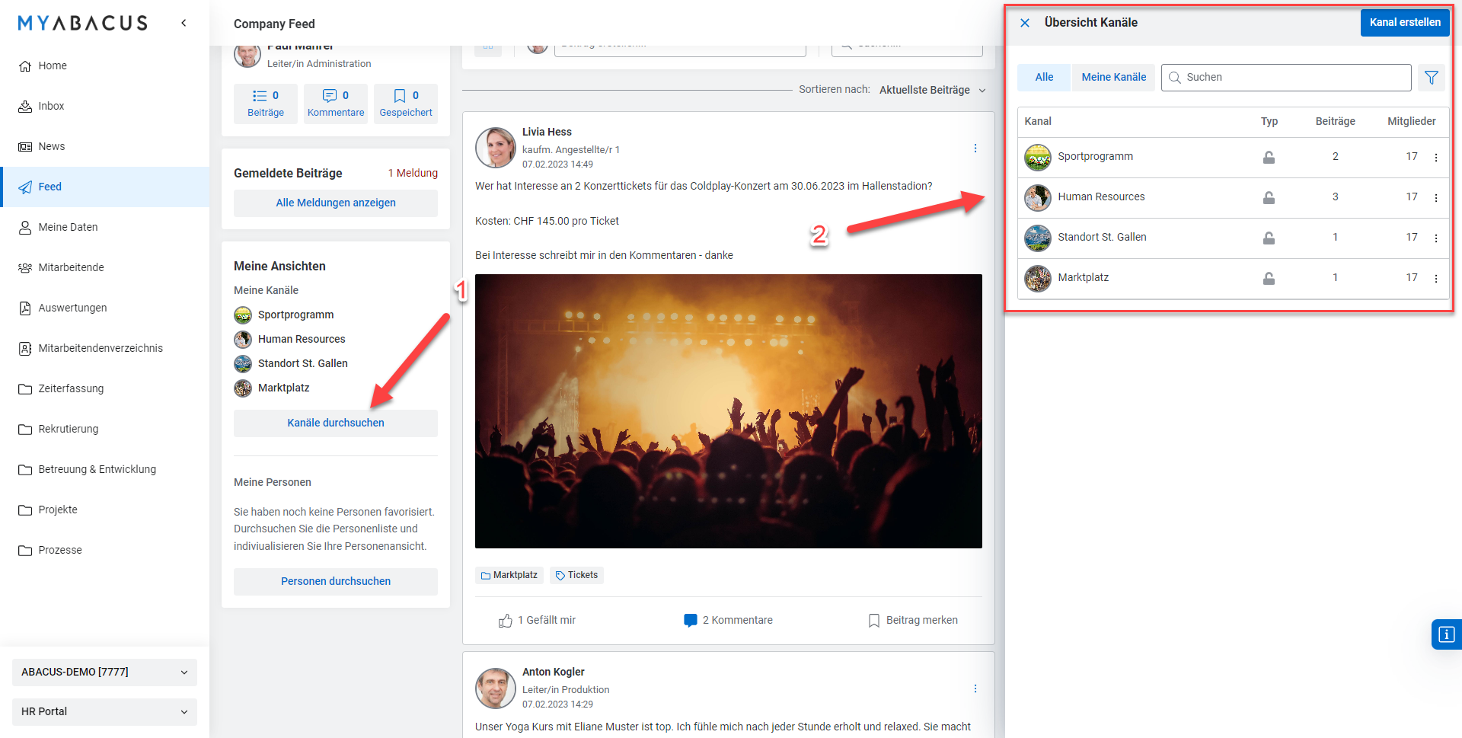Click Anton Kogler profile picture
Screen dimensions: 1462x738
tap(496, 688)
